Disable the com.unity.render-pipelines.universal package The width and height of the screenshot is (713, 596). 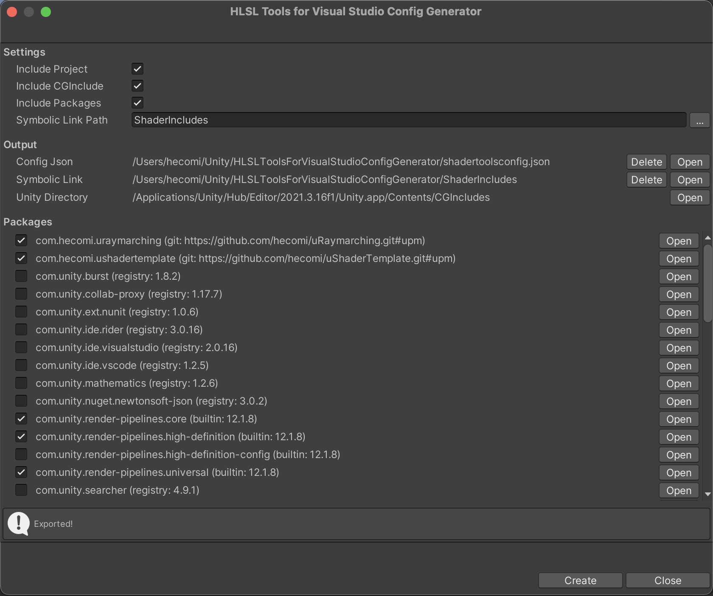click(21, 472)
